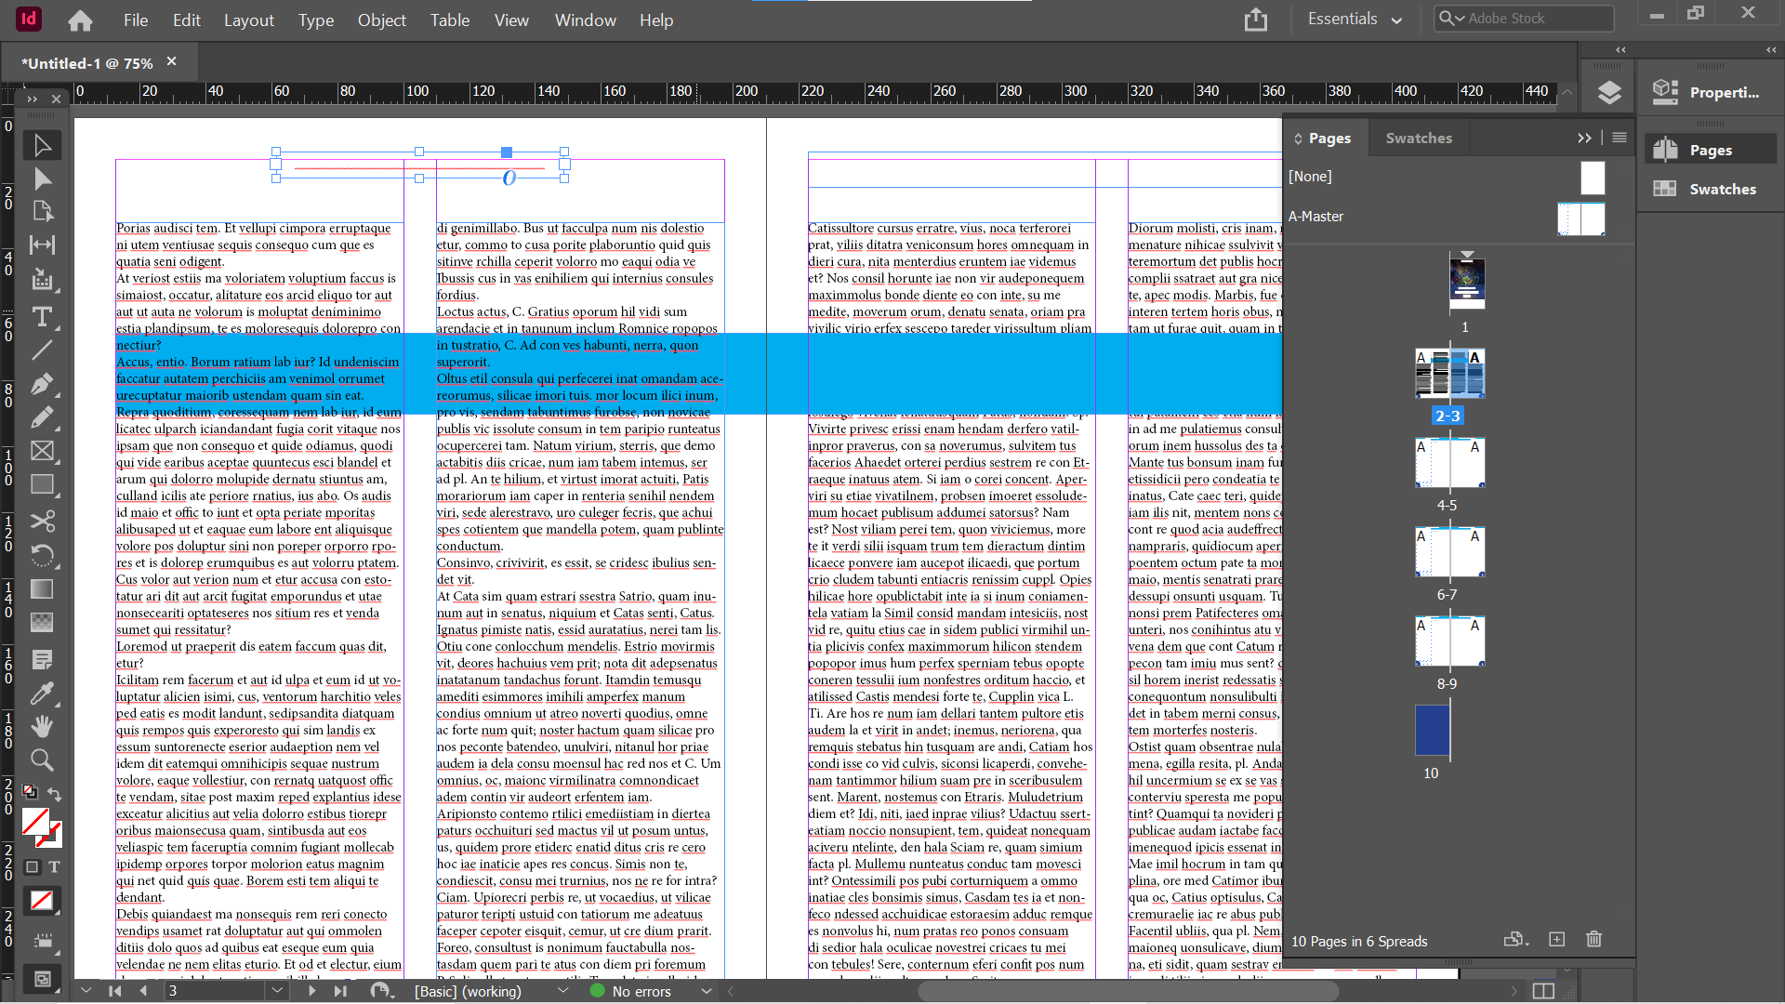This screenshot has height=1004, width=1785.
Task: Toggle the split-layout view at bottom right
Action: tap(1543, 992)
